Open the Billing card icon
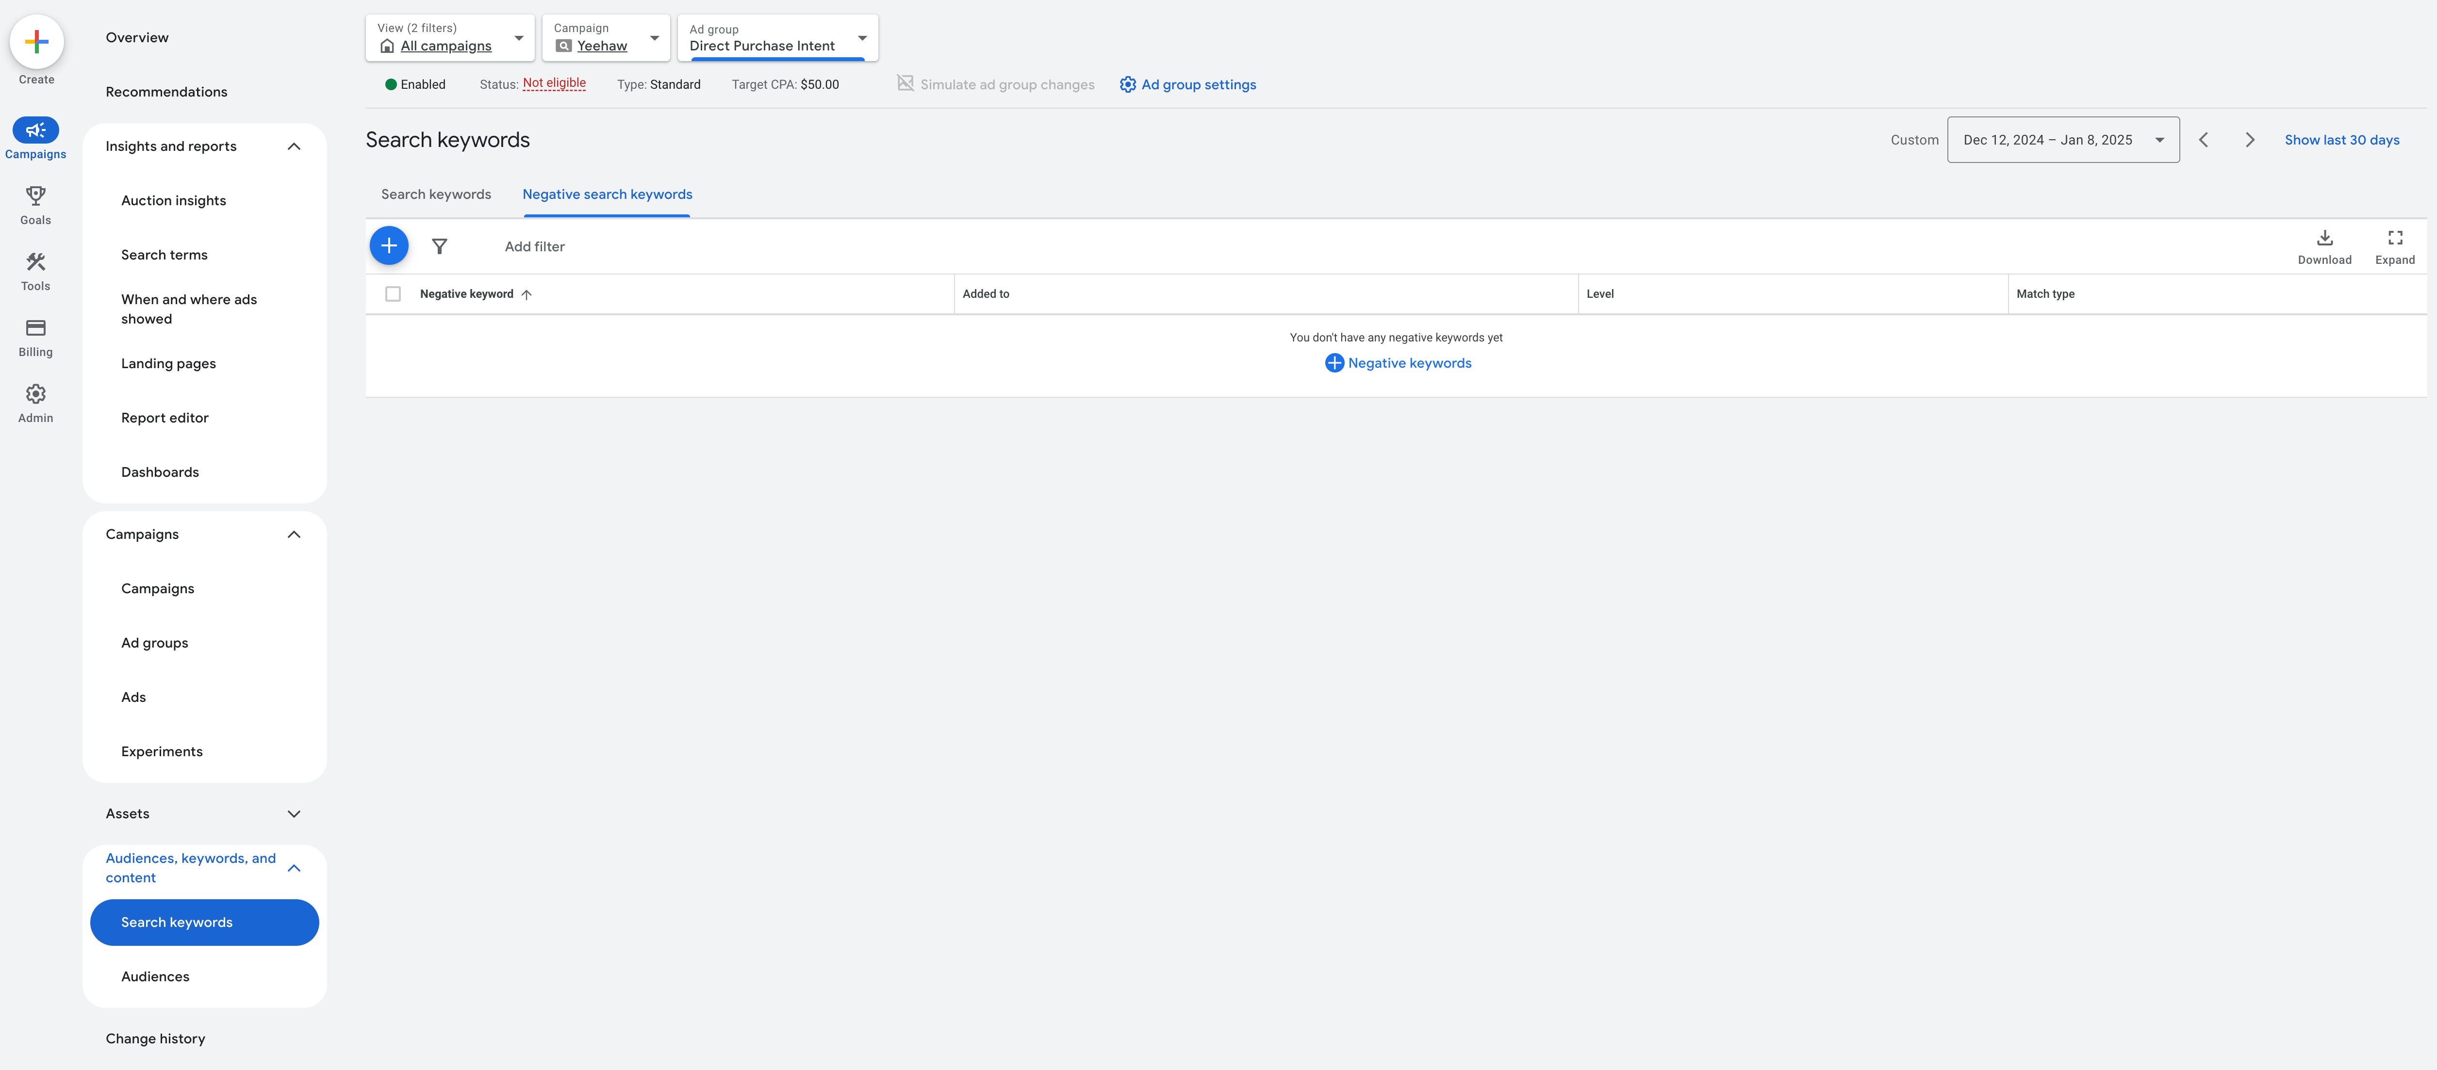This screenshot has height=1070, width=2437. coord(36,327)
